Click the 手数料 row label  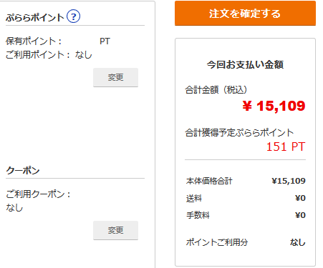(198, 215)
